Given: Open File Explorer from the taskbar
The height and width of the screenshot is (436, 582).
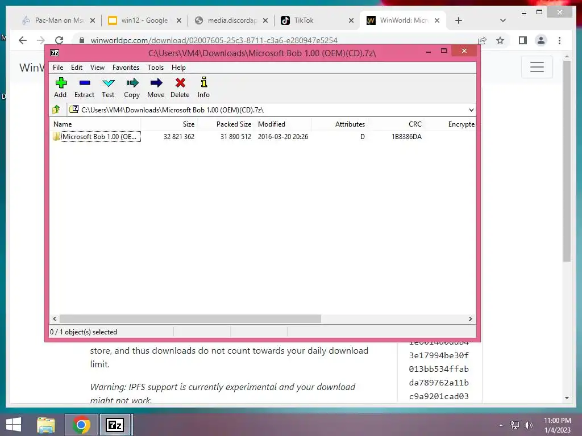Looking at the screenshot, I should (x=46, y=425).
